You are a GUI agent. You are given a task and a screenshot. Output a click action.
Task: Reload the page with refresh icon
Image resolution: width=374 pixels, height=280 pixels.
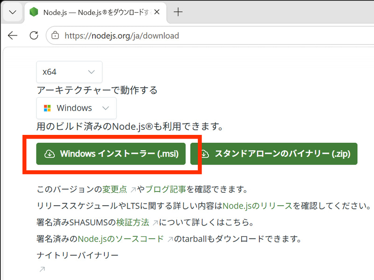click(34, 36)
